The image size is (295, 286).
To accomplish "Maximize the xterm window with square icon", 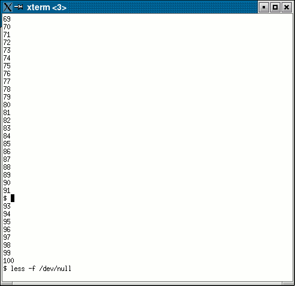I will pos(275,7).
